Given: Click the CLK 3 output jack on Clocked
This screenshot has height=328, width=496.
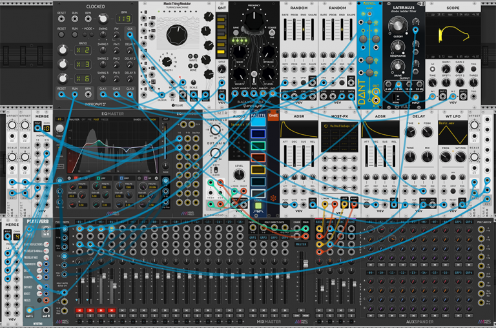Looking at the screenshot, I should pos(130,94).
